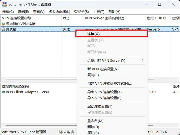Select the 测试服 connection icon
180x135 pixels.
[x=3, y=29]
